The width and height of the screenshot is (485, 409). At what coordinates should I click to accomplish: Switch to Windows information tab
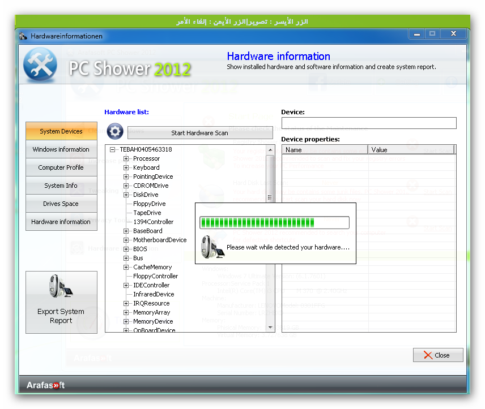[x=61, y=149]
